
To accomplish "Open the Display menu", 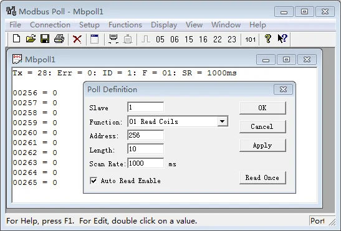I will [164, 25].
